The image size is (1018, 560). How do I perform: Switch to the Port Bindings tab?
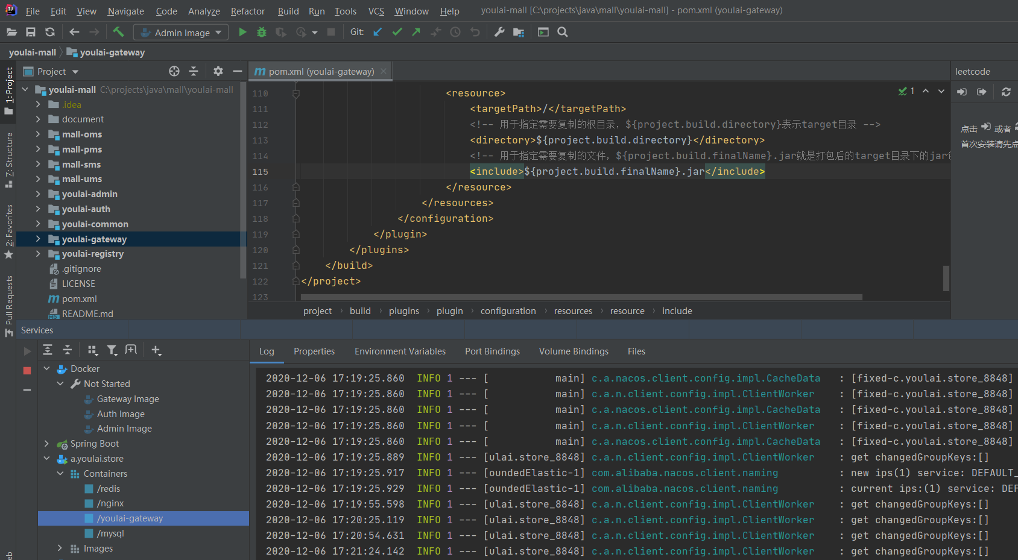coord(492,351)
